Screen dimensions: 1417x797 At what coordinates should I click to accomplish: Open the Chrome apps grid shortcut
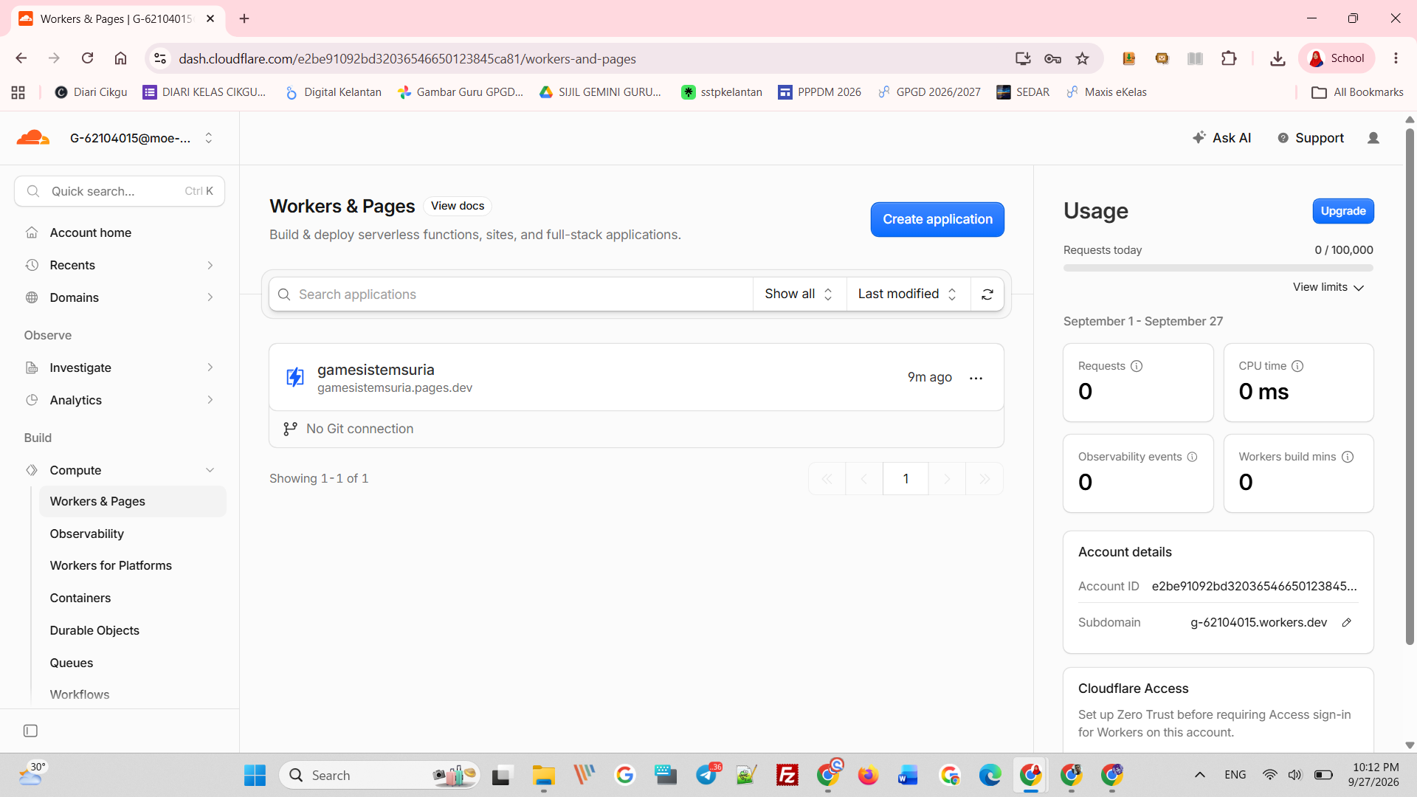click(18, 92)
